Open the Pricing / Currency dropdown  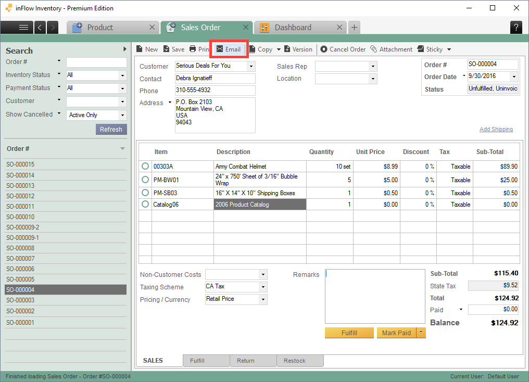coord(263,299)
